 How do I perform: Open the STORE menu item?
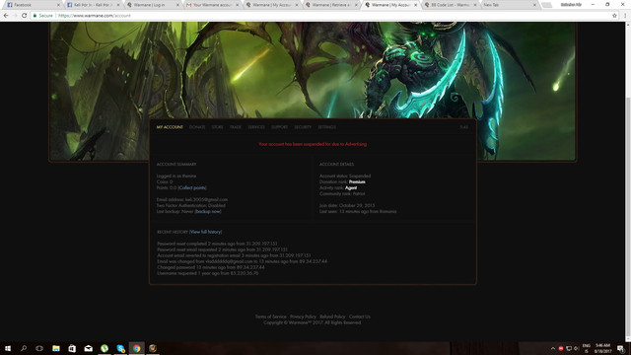(217, 127)
